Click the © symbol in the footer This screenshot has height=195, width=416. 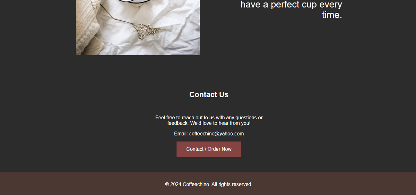click(x=167, y=184)
